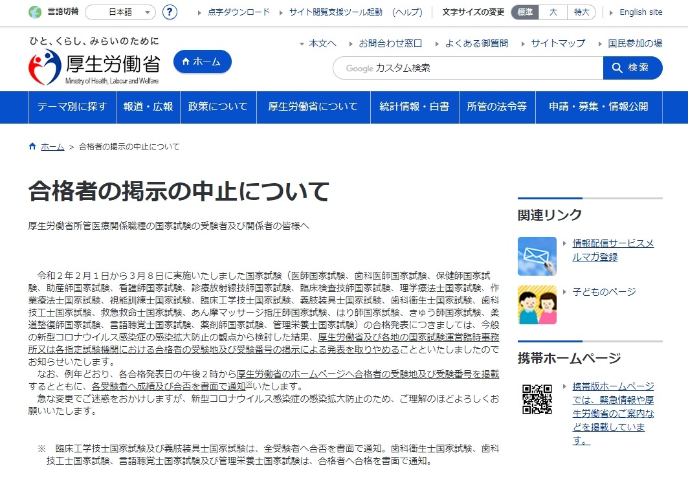Click the breadcrumb home icon above the title
688x499 pixels.
pyautogui.click(x=31, y=146)
